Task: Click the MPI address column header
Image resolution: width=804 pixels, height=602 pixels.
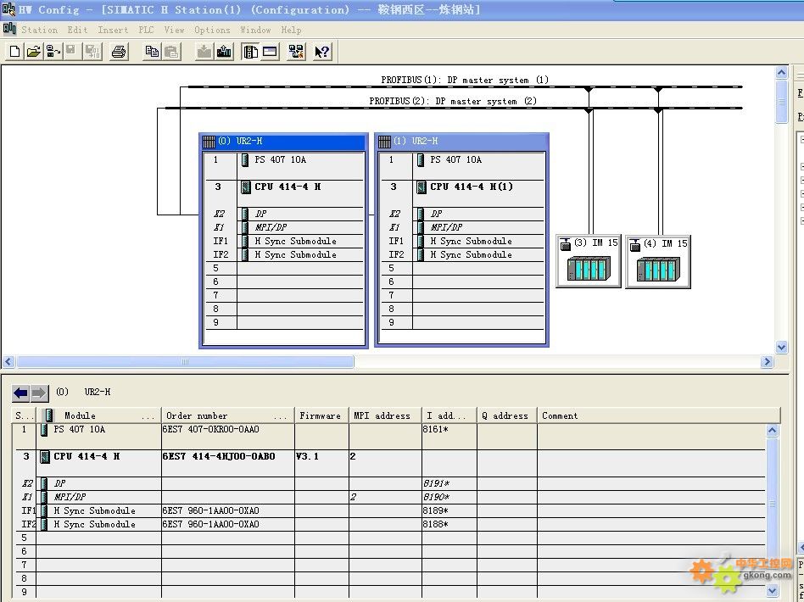Action: click(x=385, y=415)
